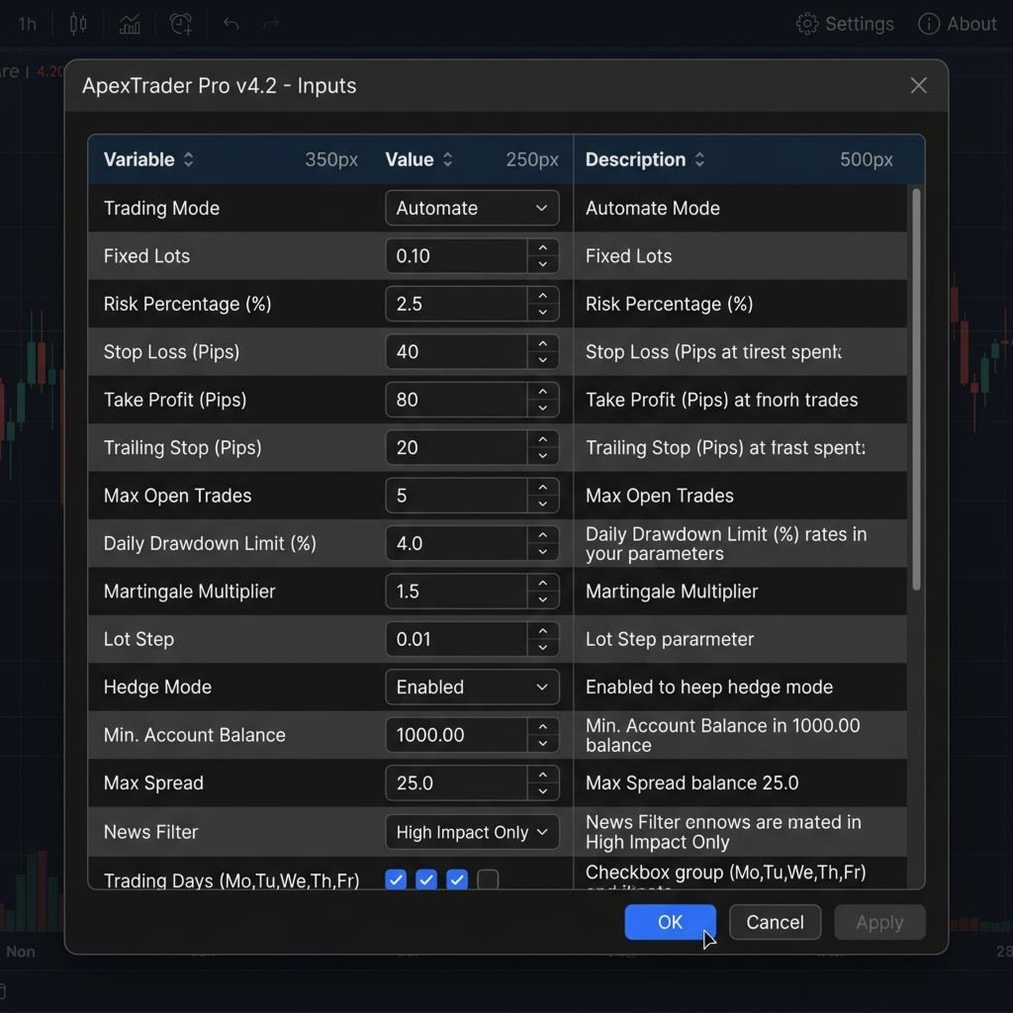
Task: Check the unchecked fourth Trading Days checkbox
Action: 488,879
